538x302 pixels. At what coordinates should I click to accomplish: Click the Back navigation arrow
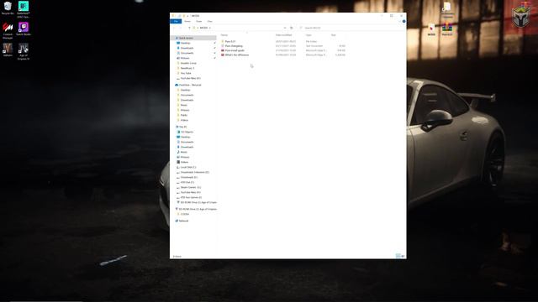(174, 28)
